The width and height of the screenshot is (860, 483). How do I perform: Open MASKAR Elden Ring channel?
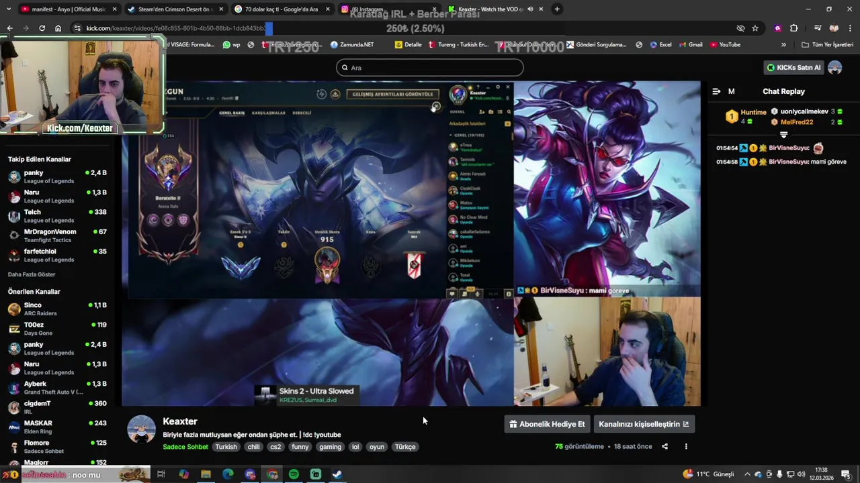[57, 427]
